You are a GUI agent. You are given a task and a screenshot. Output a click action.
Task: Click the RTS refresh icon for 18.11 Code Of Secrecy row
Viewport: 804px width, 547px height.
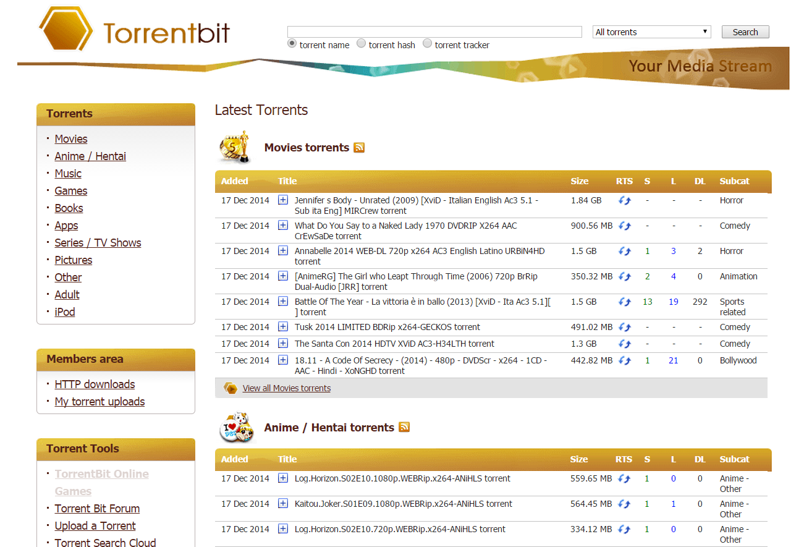625,361
